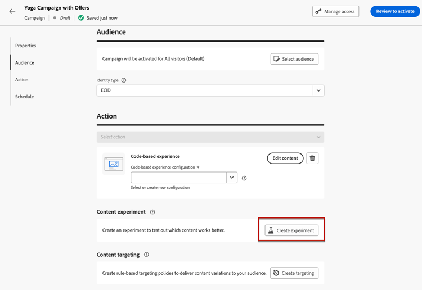
Task: Click the Create experiment button
Action: pyautogui.click(x=291, y=230)
